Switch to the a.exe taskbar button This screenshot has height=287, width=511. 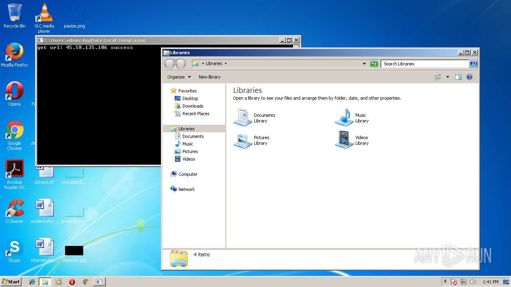click(x=99, y=282)
